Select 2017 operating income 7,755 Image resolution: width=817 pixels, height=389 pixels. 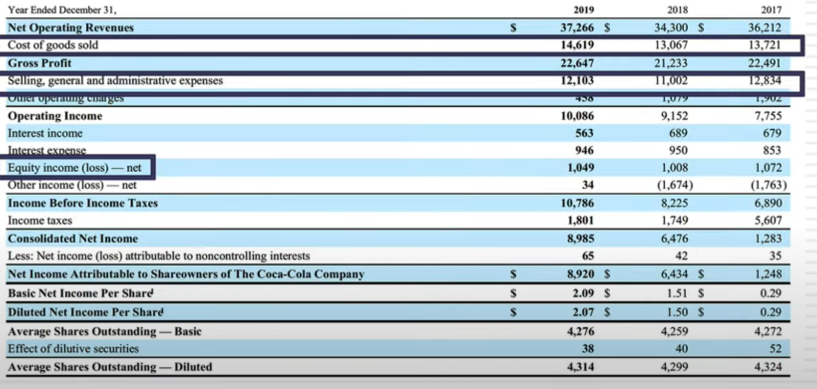point(768,116)
